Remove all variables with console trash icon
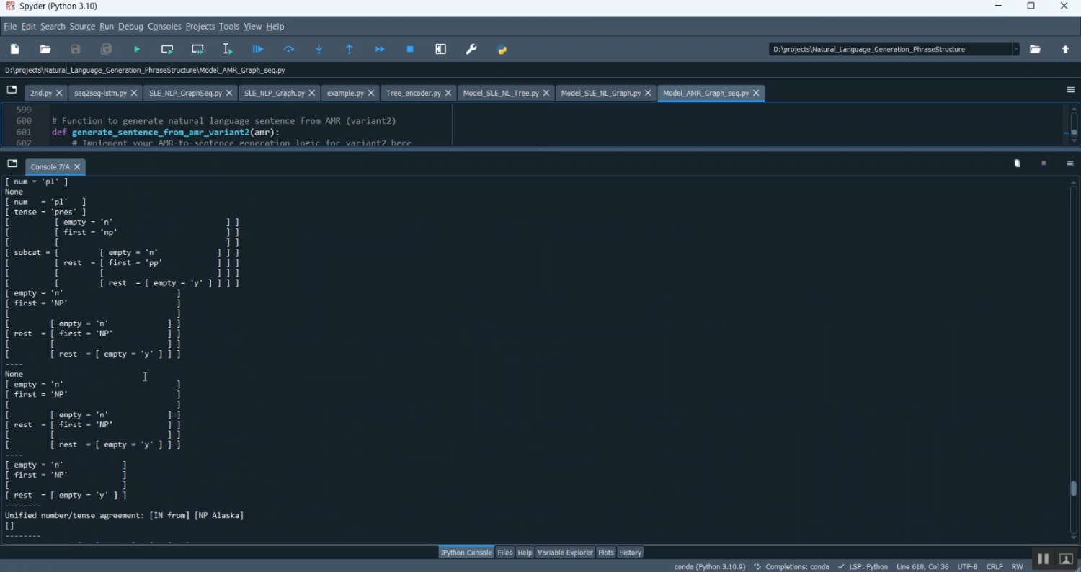This screenshot has height=572, width=1081. point(1017,164)
